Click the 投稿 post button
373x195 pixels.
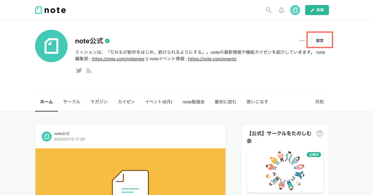click(317, 10)
